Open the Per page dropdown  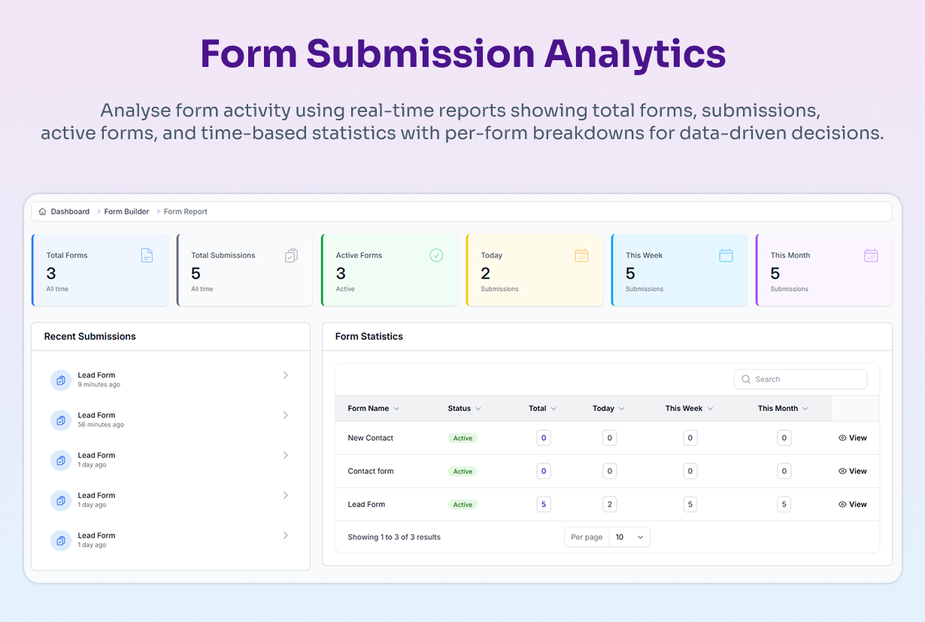tap(630, 537)
